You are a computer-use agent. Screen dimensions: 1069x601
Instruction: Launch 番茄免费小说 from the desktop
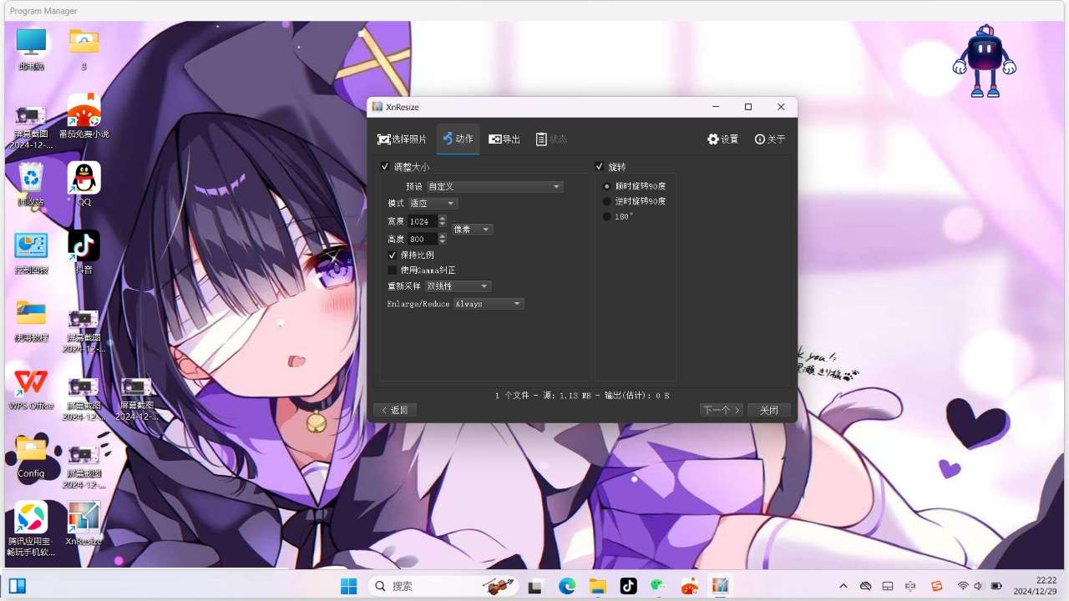click(84, 117)
